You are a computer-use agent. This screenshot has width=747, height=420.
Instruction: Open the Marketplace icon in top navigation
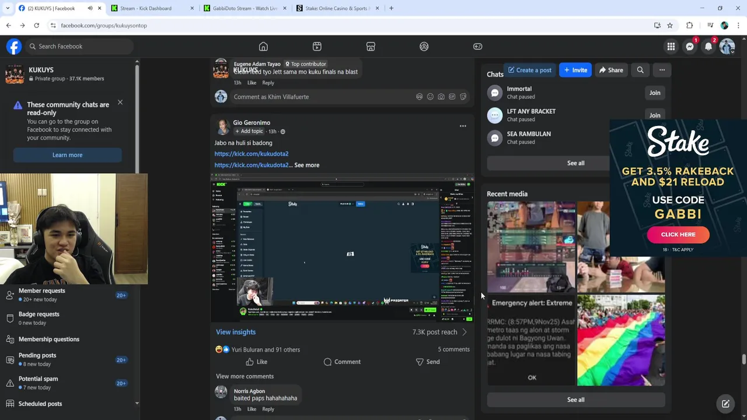click(371, 47)
